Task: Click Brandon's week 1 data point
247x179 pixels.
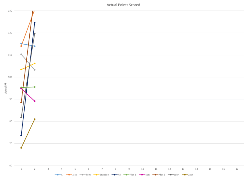Action: [x=21, y=69]
